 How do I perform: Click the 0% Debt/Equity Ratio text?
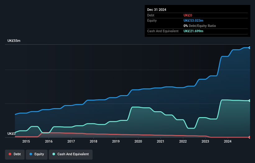tap(200, 26)
